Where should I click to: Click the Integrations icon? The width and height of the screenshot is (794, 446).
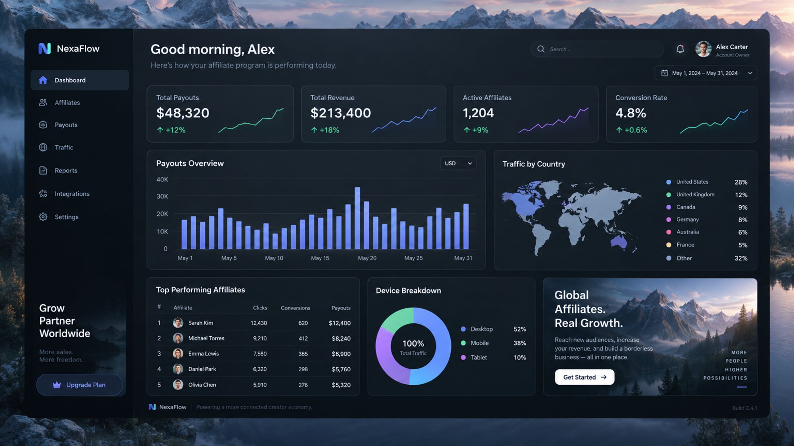click(43, 194)
